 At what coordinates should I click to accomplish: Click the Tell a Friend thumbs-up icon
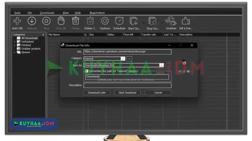[x=186, y=21]
